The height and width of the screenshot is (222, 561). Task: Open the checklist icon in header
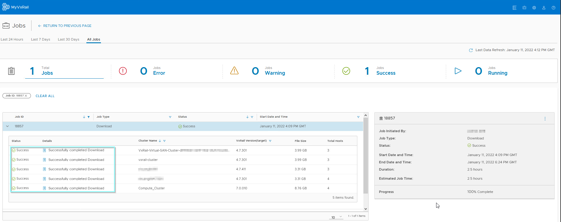(515, 8)
